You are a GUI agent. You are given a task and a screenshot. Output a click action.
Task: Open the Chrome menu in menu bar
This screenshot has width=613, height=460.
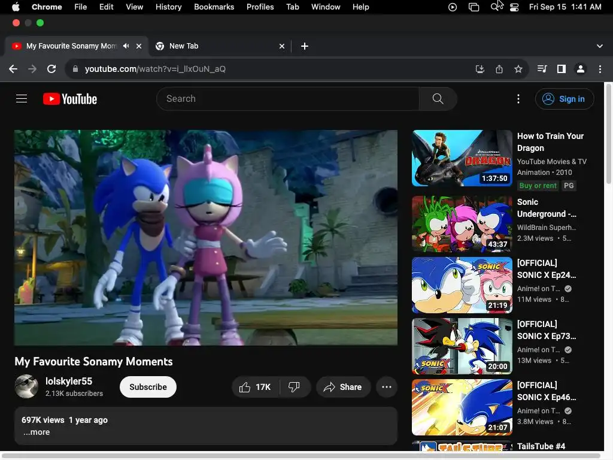47,7
